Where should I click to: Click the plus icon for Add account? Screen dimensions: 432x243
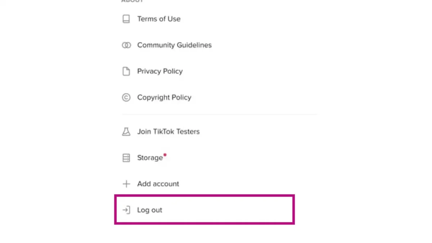[126, 184]
